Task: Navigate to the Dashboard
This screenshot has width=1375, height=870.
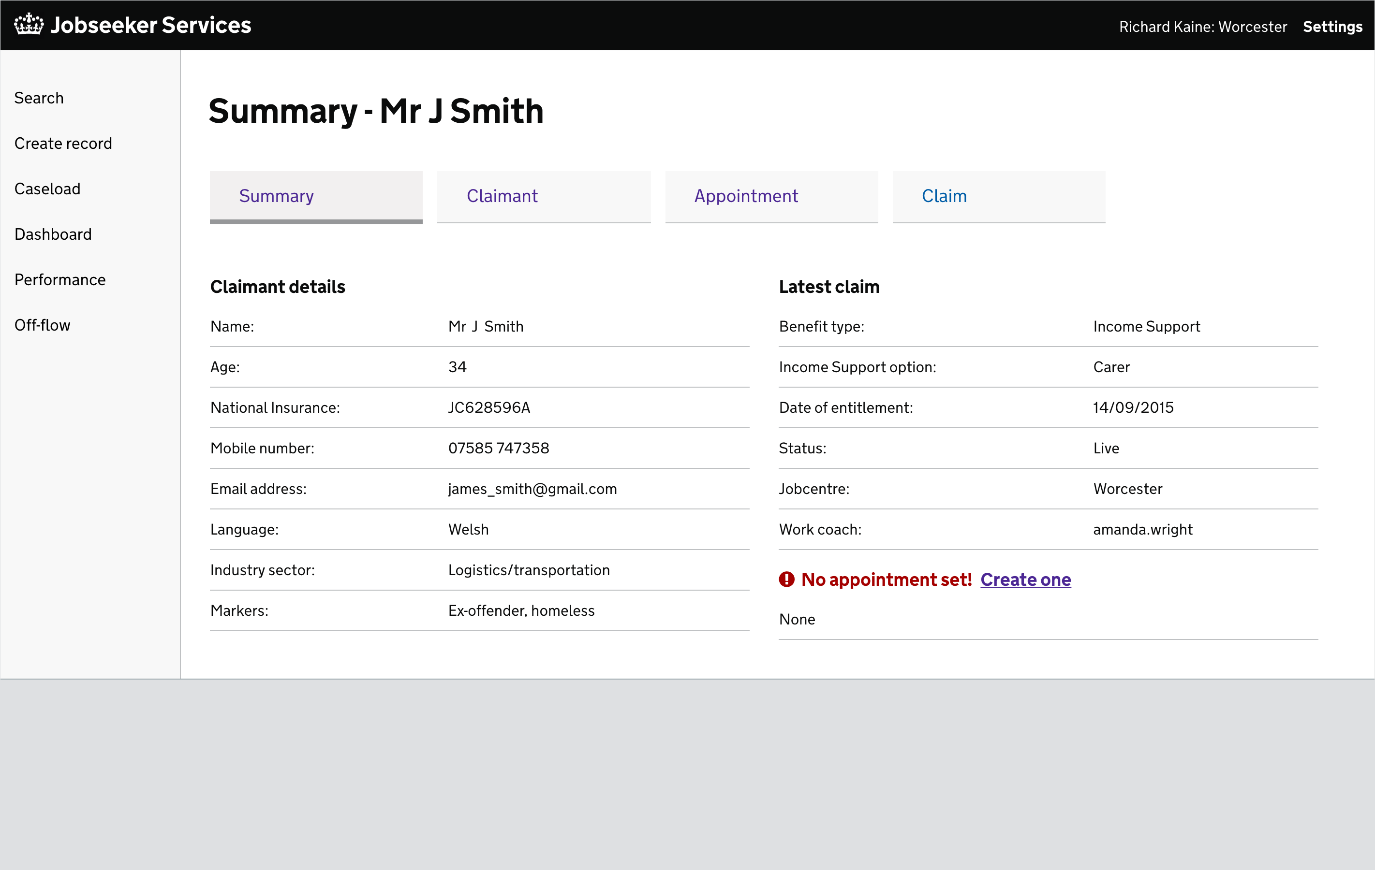Action: pos(53,234)
